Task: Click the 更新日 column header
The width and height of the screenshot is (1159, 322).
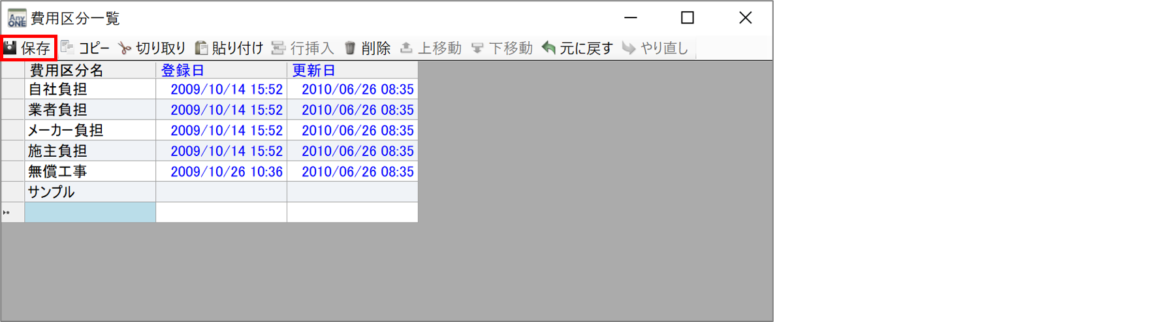Action: (x=353, y=70)
